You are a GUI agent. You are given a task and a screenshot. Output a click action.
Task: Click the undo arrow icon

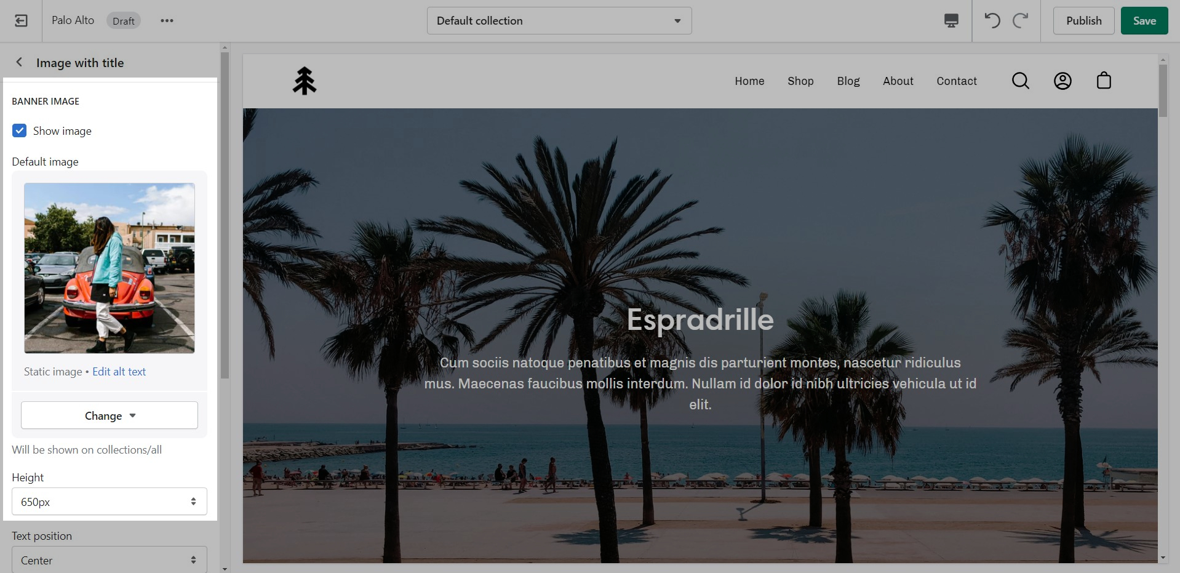coord(992,21)
